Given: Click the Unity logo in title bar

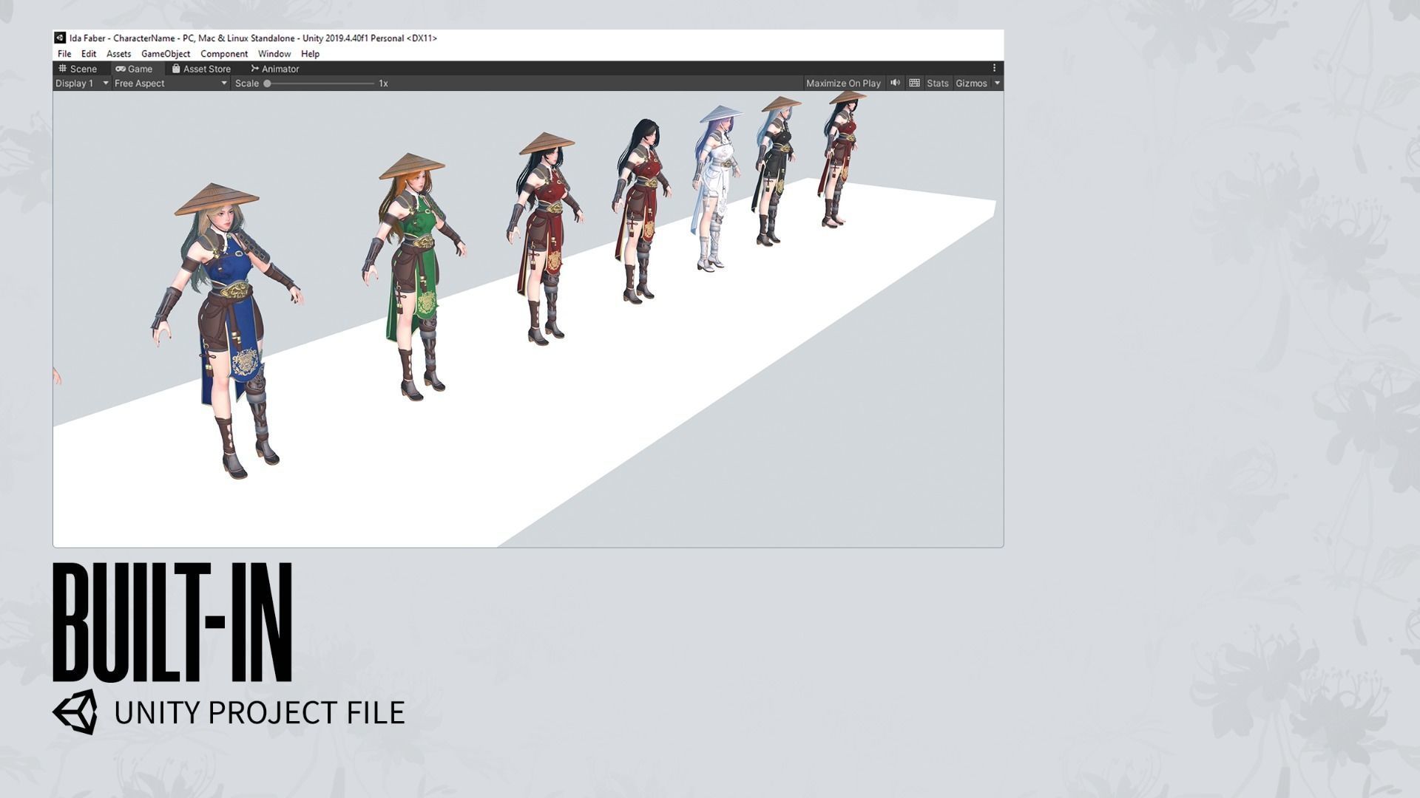Looking at the screenshot, I should (x=60, y=38).
